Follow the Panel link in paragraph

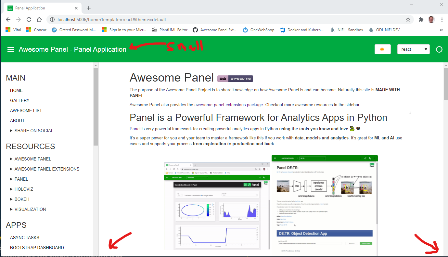(x=135, y=129)
